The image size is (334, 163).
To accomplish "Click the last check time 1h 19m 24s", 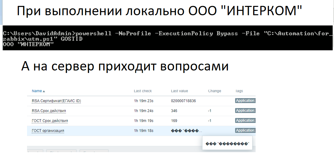I will click(x=144, y=111).
